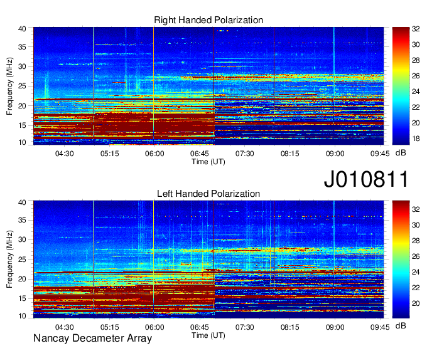Viewport: 427px width, 346px height.
Task: Click the color bar beside the Right Handed plot
Action: coord(401,86)
